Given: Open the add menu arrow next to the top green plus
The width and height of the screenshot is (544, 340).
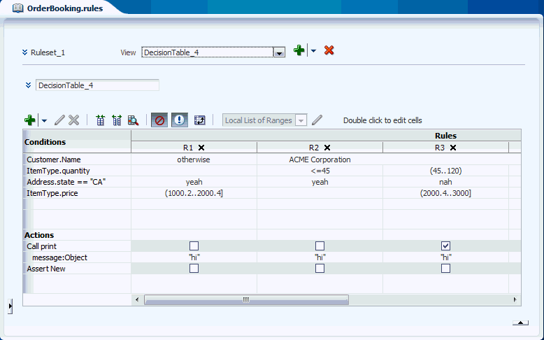Looking at the screenshot, I should coord(314,50).
